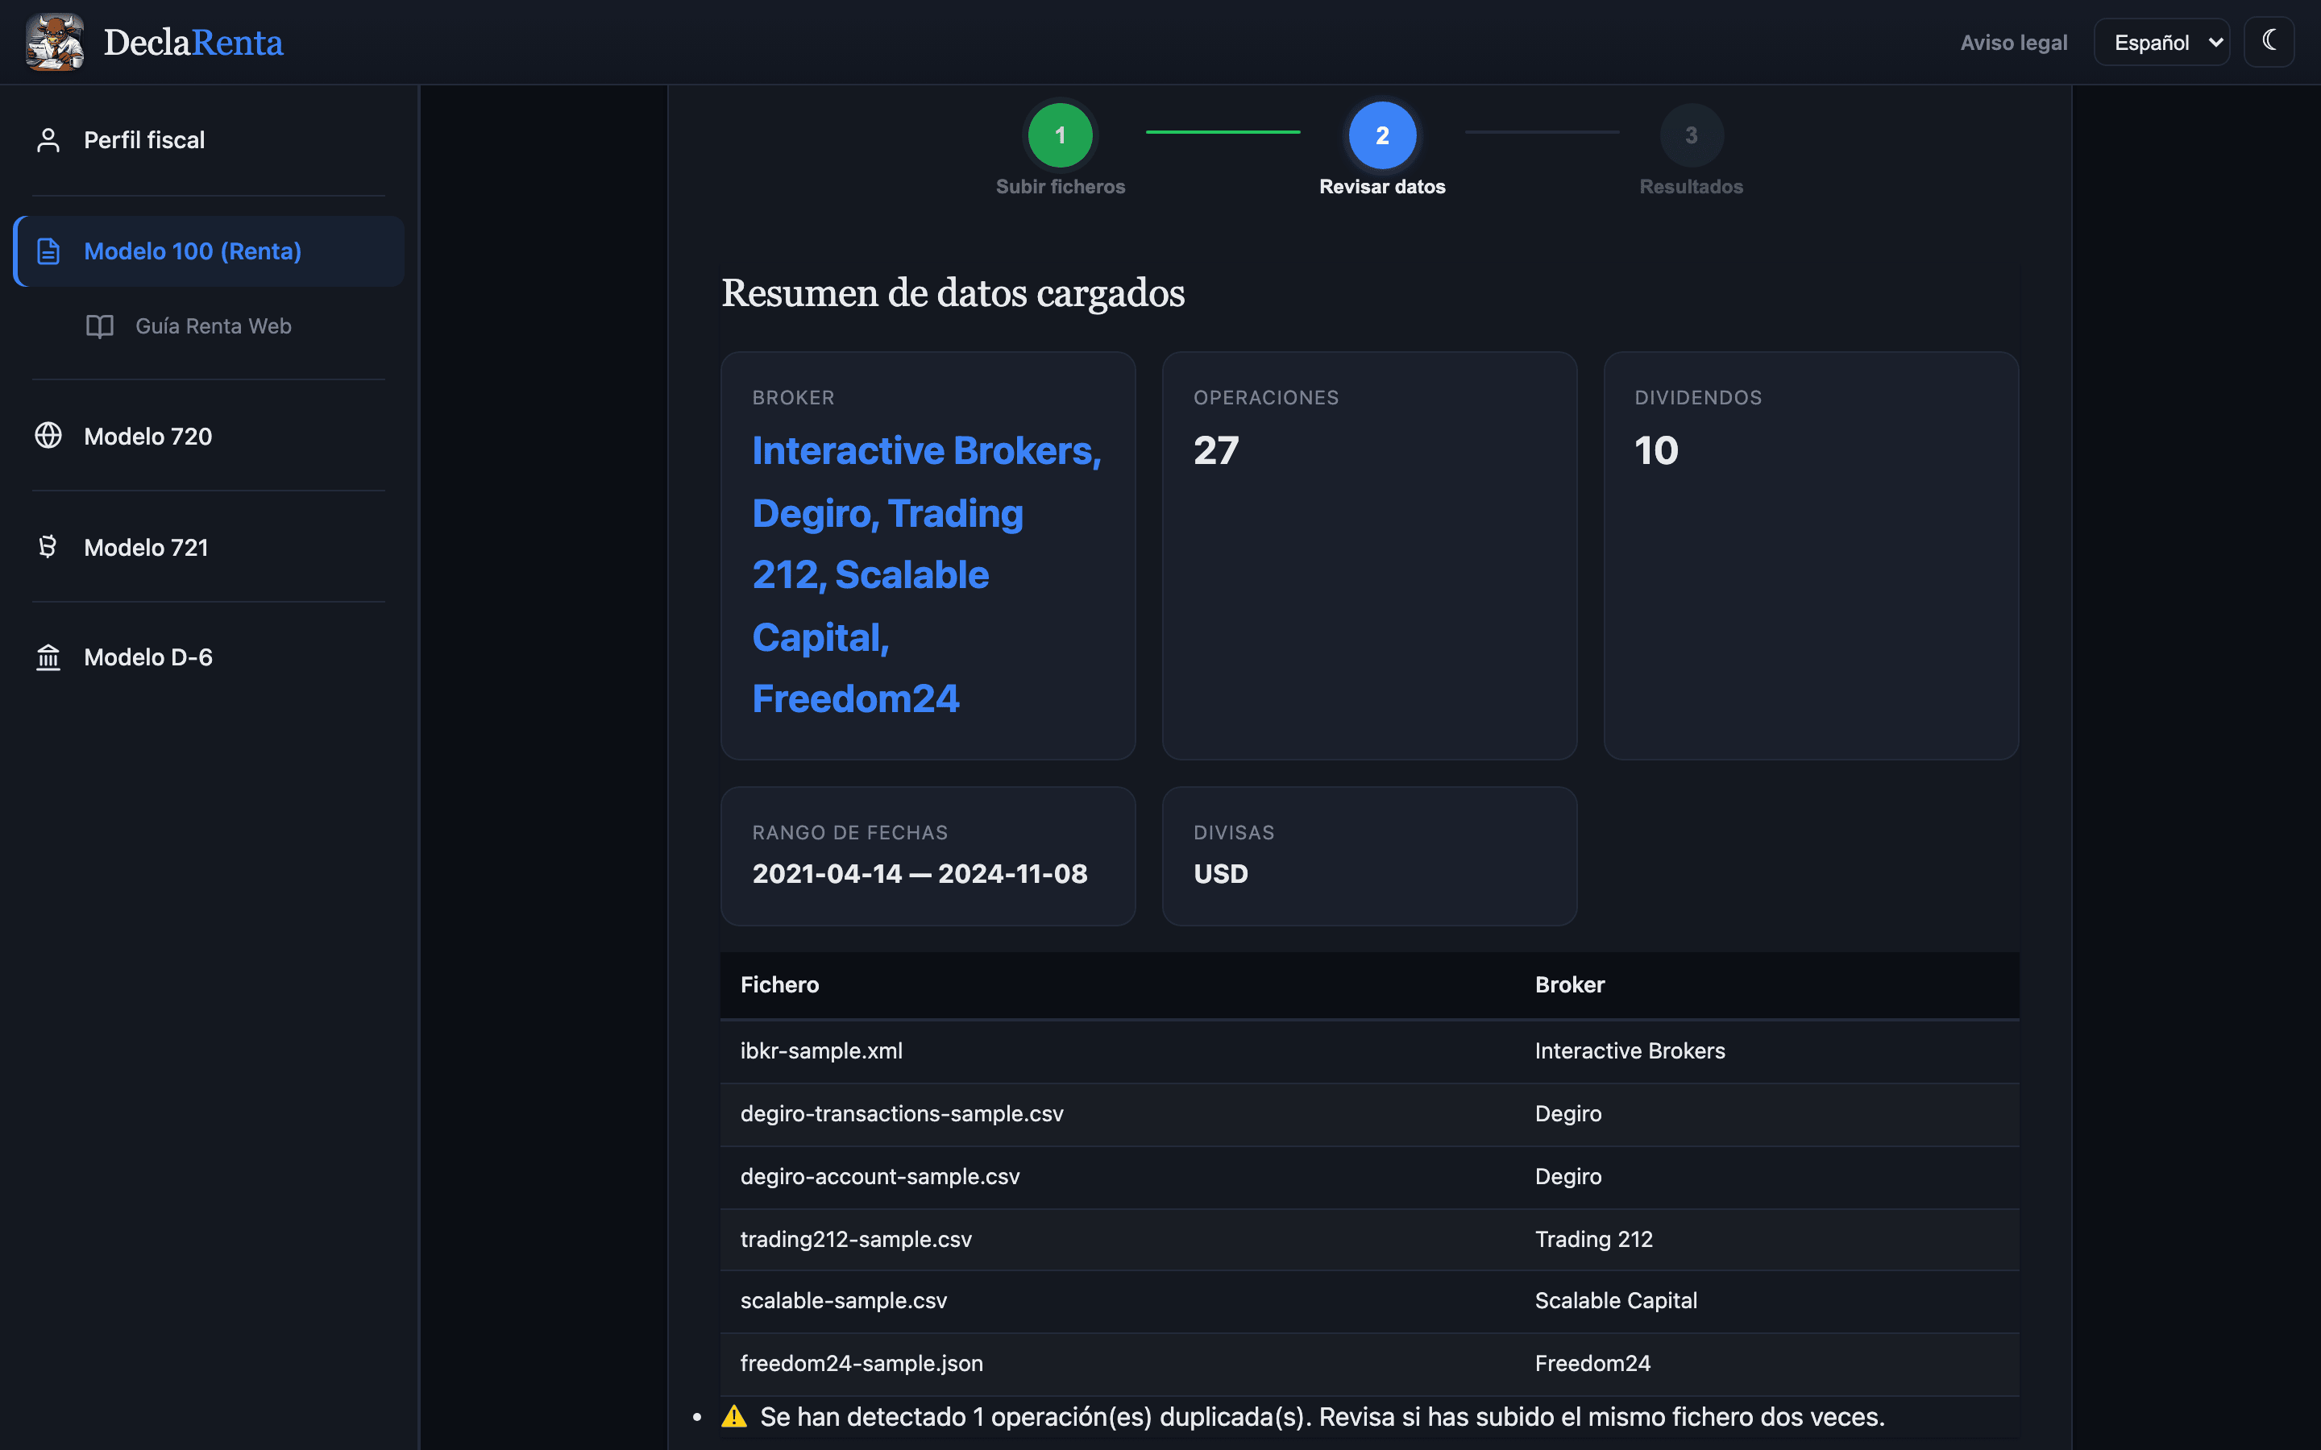Click the DeclaRenta brand title

click(193, 42)
